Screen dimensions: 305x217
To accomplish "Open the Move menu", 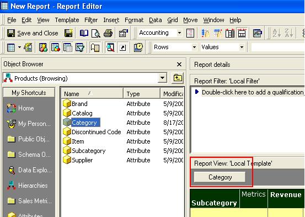I will click(190, 20).
